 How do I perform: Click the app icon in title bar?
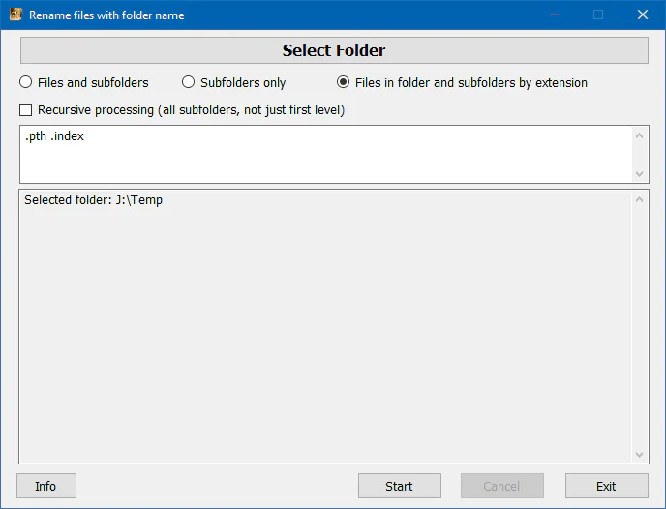point(15,15)
